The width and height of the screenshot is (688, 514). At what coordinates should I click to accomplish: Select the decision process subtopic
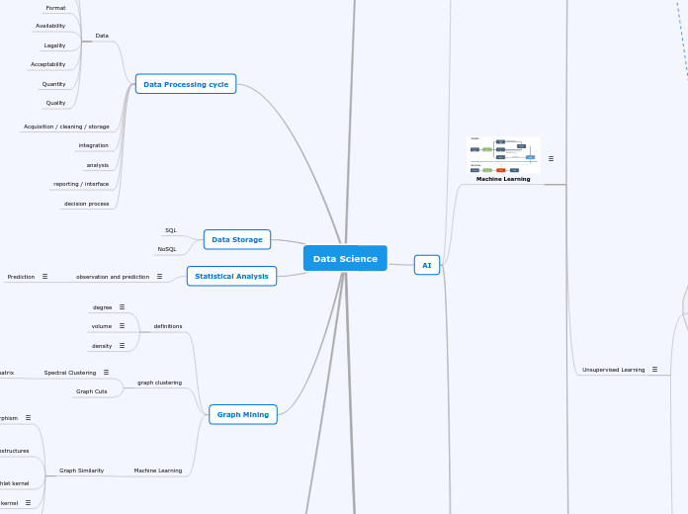[x=86, y=204]
